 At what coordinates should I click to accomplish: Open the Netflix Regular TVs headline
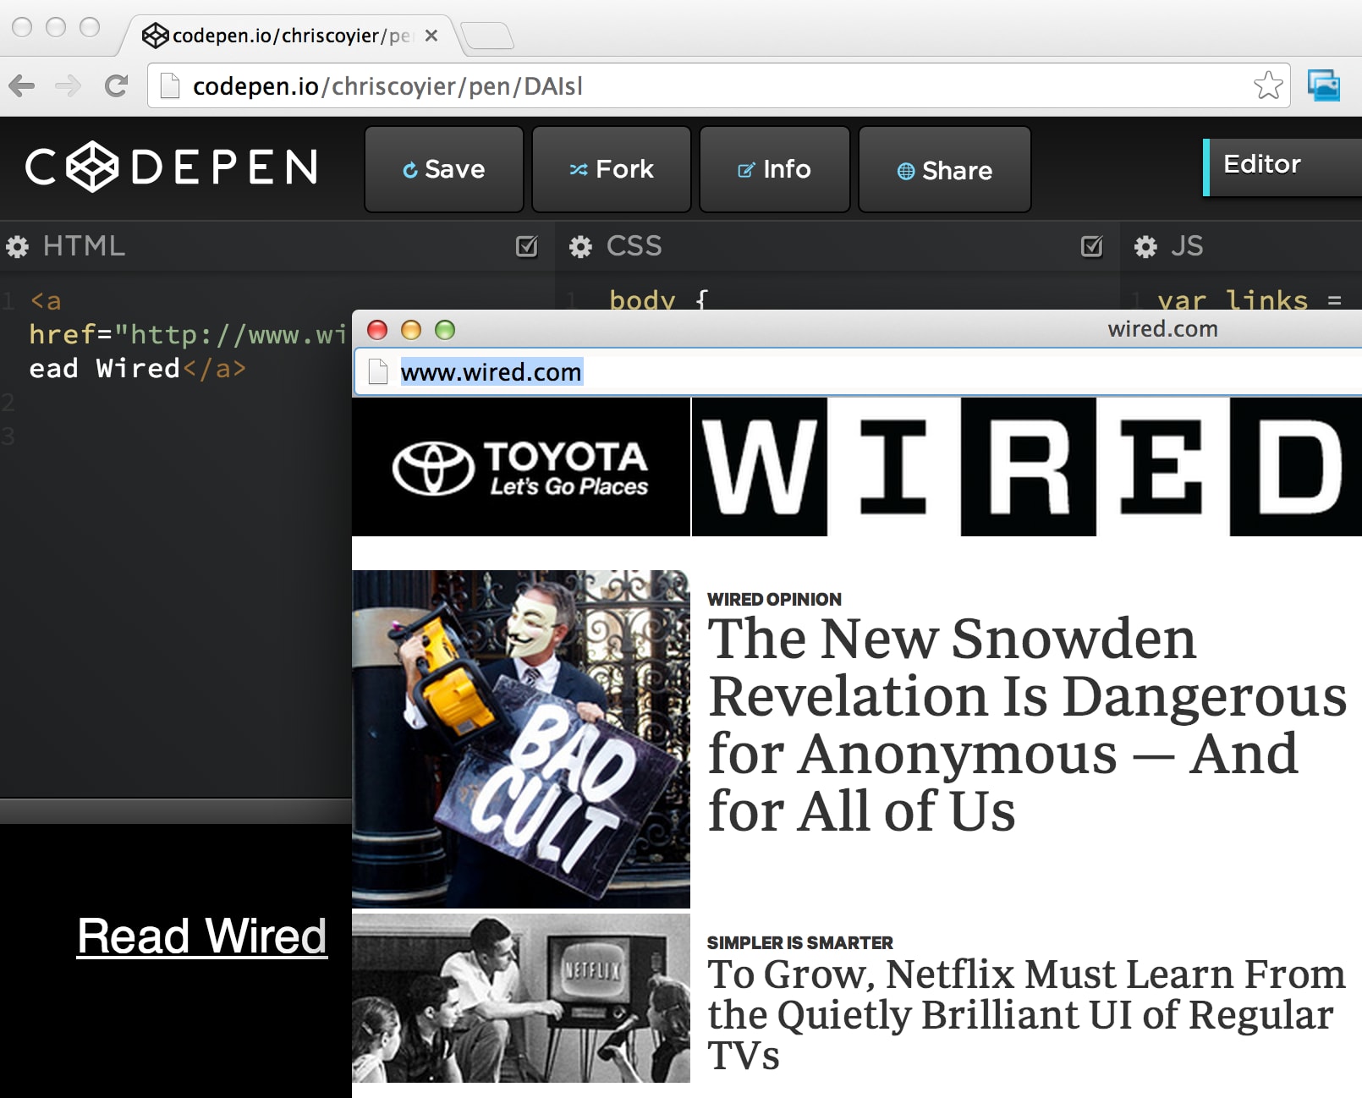[1026, 1014]
